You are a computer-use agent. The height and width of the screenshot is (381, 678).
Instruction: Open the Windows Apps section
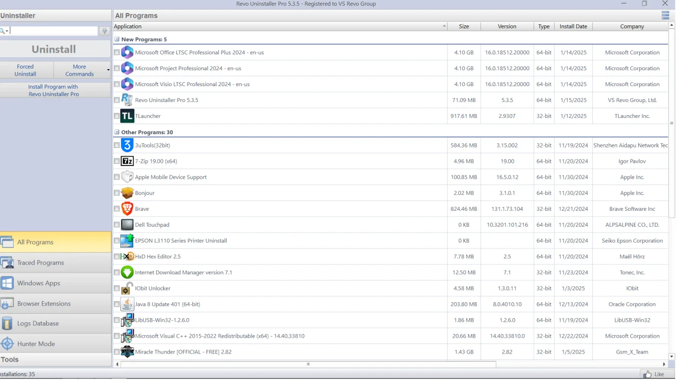tap(55, 283)
